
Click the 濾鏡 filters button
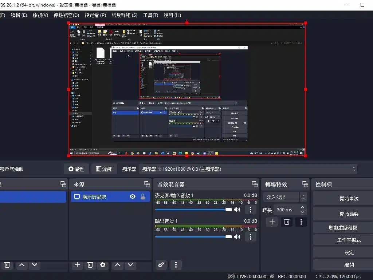(x=104, y=169)
